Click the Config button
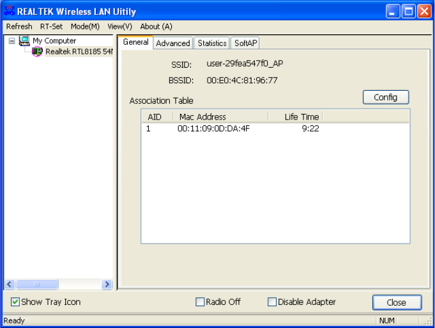 386,97
